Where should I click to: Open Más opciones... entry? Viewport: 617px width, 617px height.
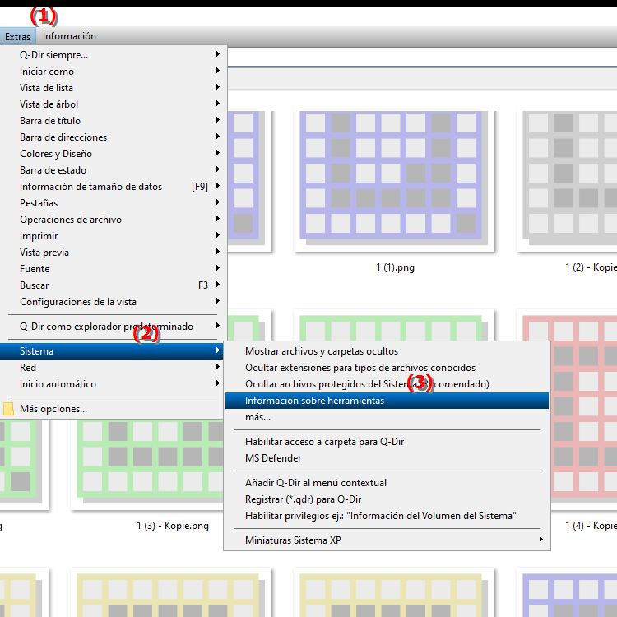click(x=114, y=409)
